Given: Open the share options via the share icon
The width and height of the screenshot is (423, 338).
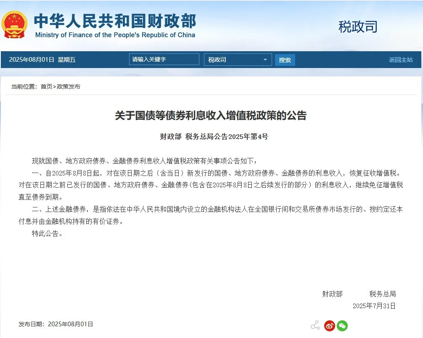Looking at the screenshot, I should click(x=315, y=325).
